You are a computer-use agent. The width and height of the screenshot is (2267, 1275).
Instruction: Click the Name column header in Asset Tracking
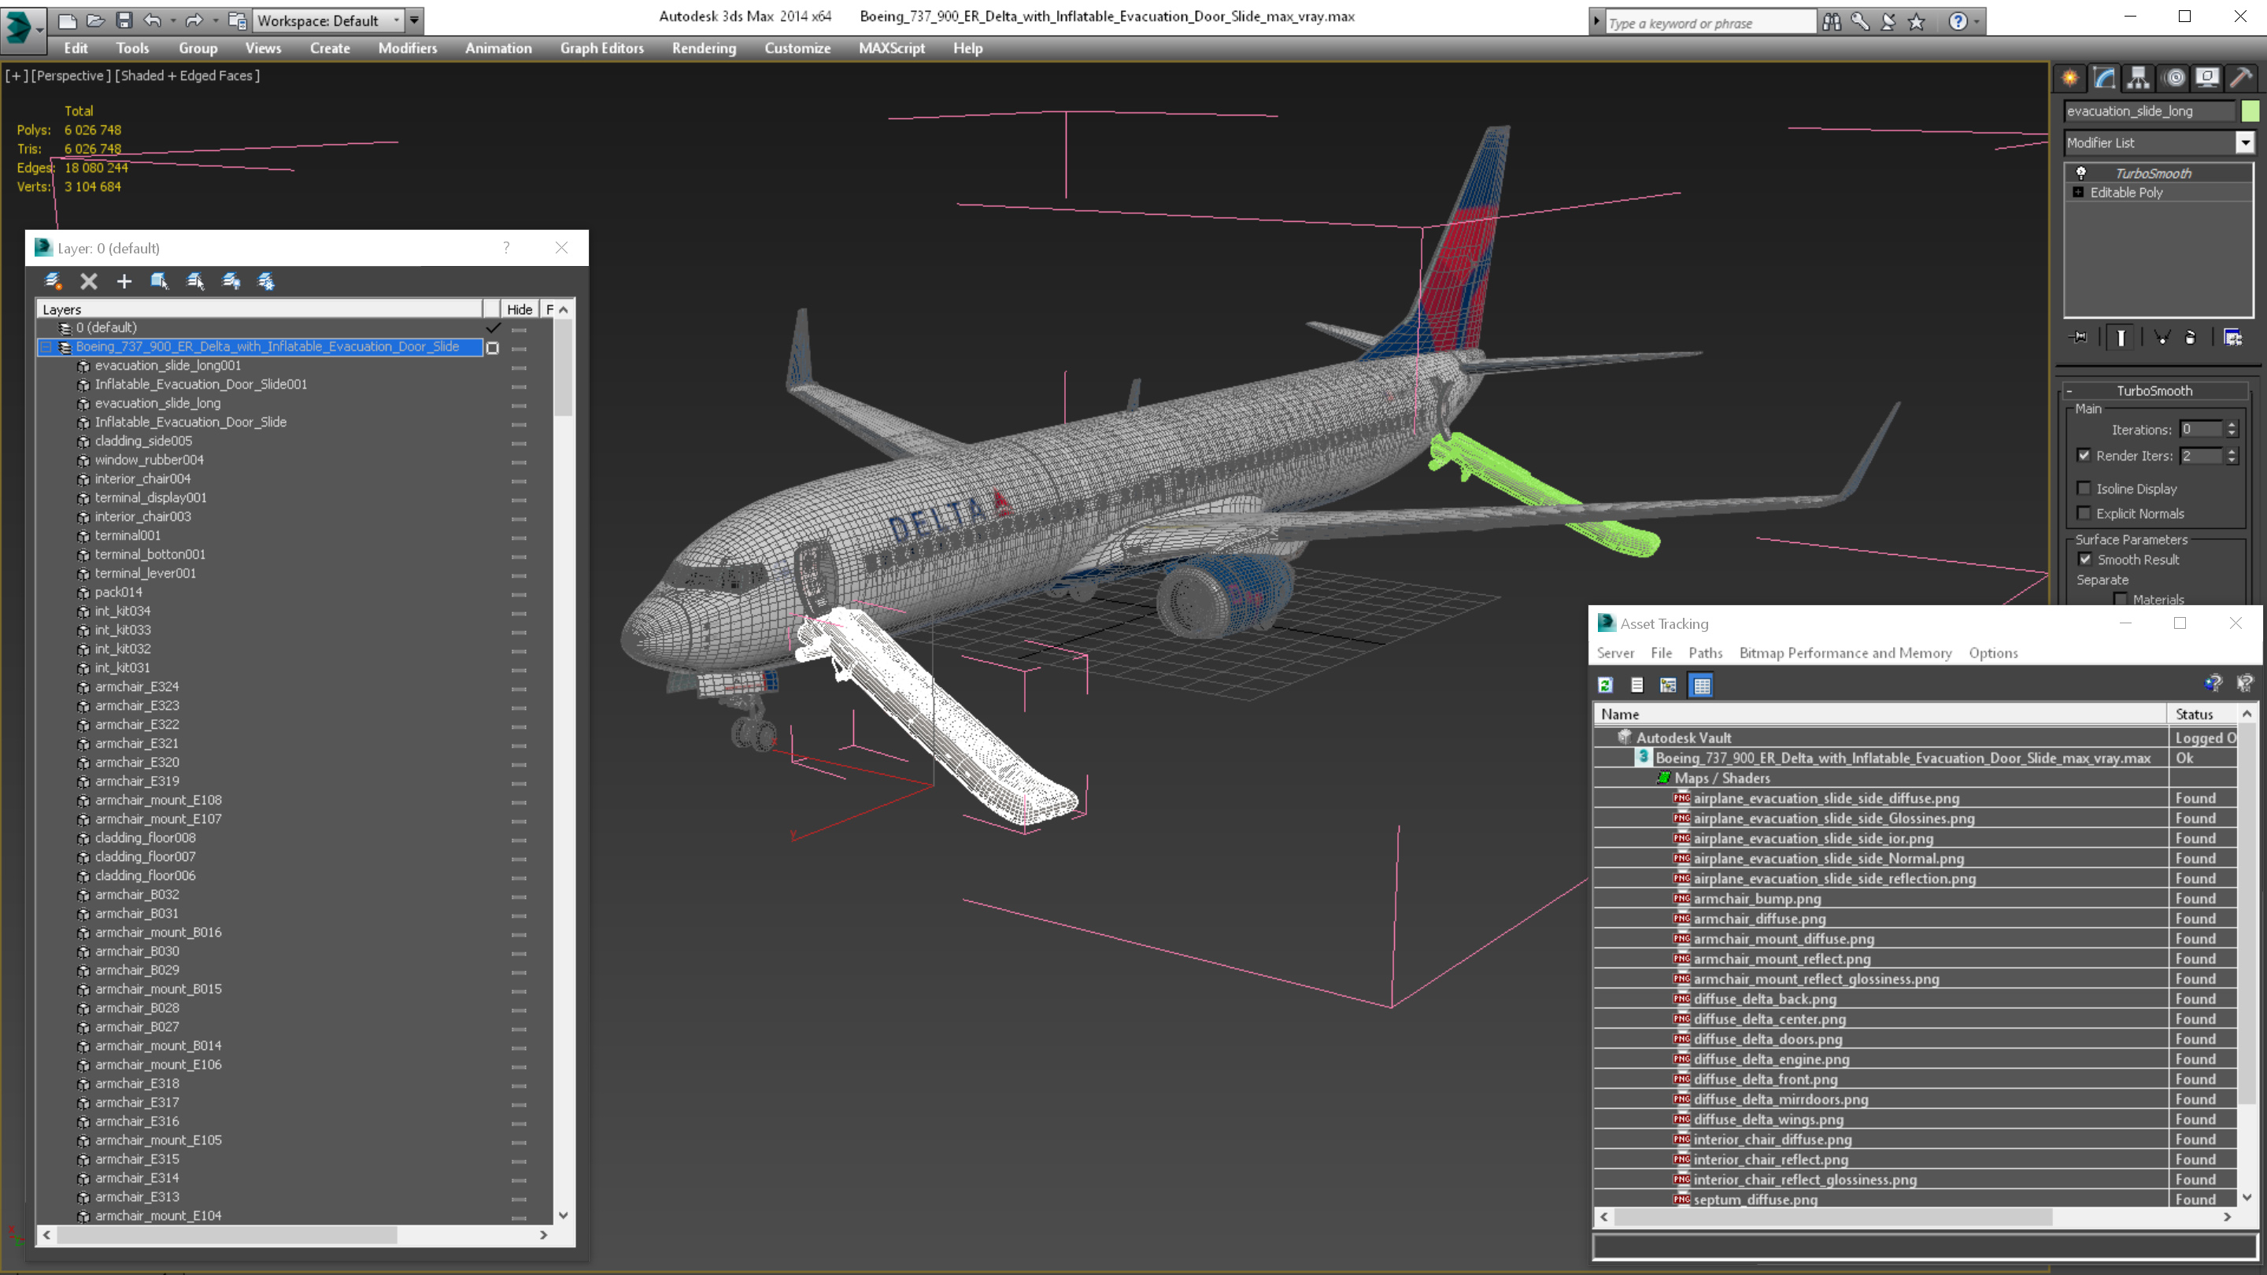click(1881, 715)
